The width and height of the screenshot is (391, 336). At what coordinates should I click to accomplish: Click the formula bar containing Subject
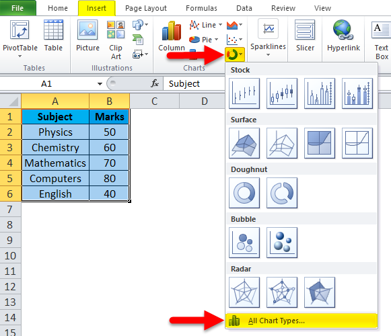194,84
